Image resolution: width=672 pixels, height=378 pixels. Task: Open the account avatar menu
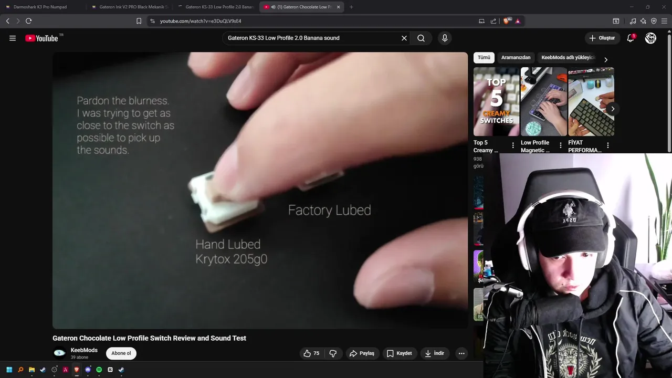click(x=650, y=38)
